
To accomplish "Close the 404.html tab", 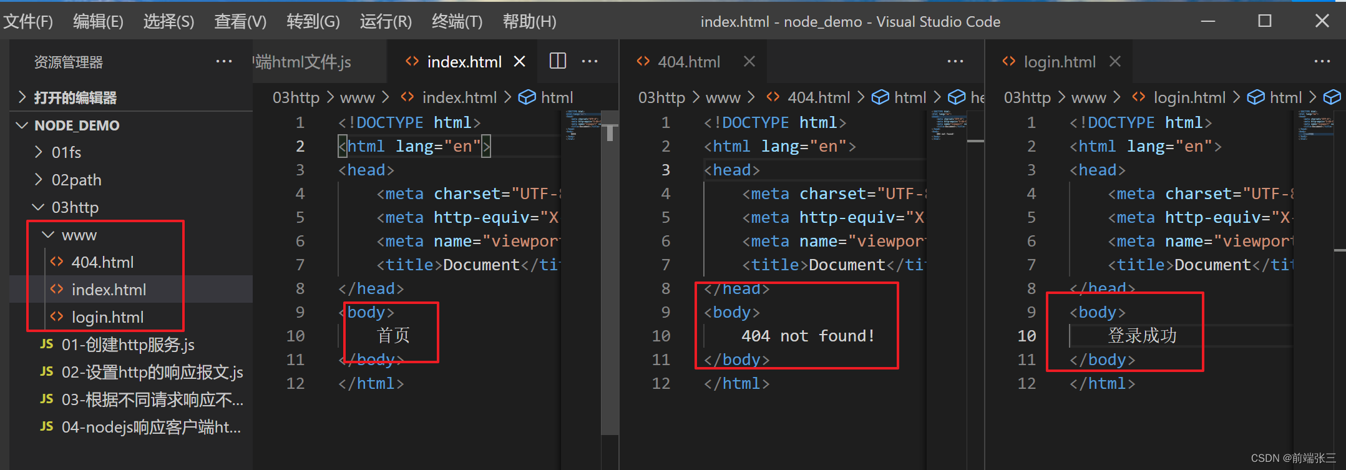I will pos(749,62).
